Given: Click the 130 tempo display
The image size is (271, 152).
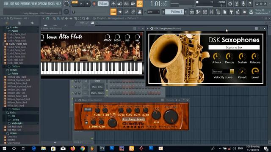Looking at the screenshot, I should (x=103, y=4).
